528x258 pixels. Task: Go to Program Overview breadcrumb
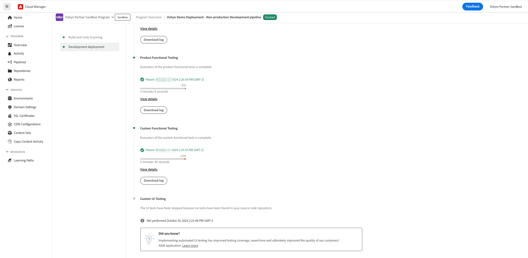point(148,17)
